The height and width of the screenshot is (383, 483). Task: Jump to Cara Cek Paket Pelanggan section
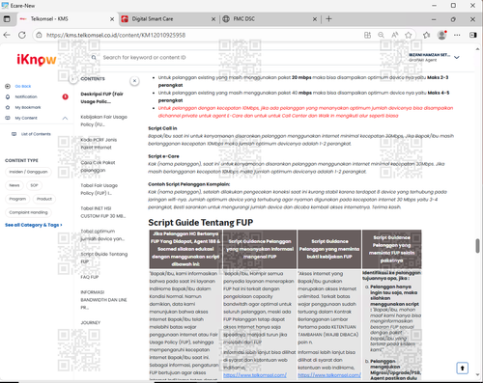pos(98,166)
